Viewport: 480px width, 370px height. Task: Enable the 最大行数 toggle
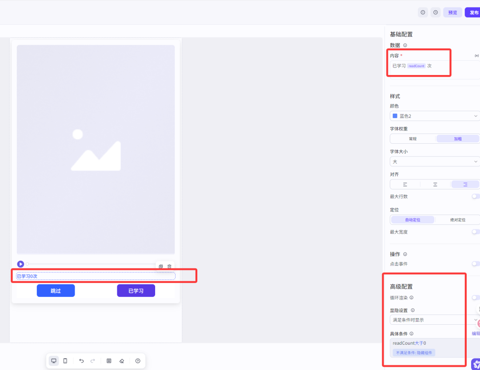click(476, 197)
